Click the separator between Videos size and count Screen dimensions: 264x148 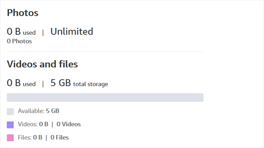coord(52,125)
